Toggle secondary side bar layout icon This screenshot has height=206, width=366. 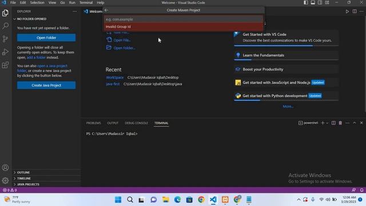pos(320,2)
